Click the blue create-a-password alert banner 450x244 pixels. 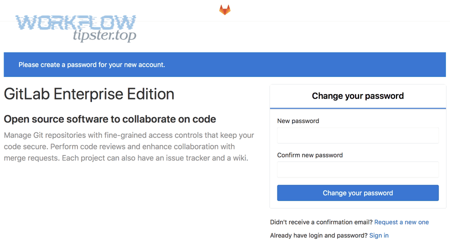(224, 64)
